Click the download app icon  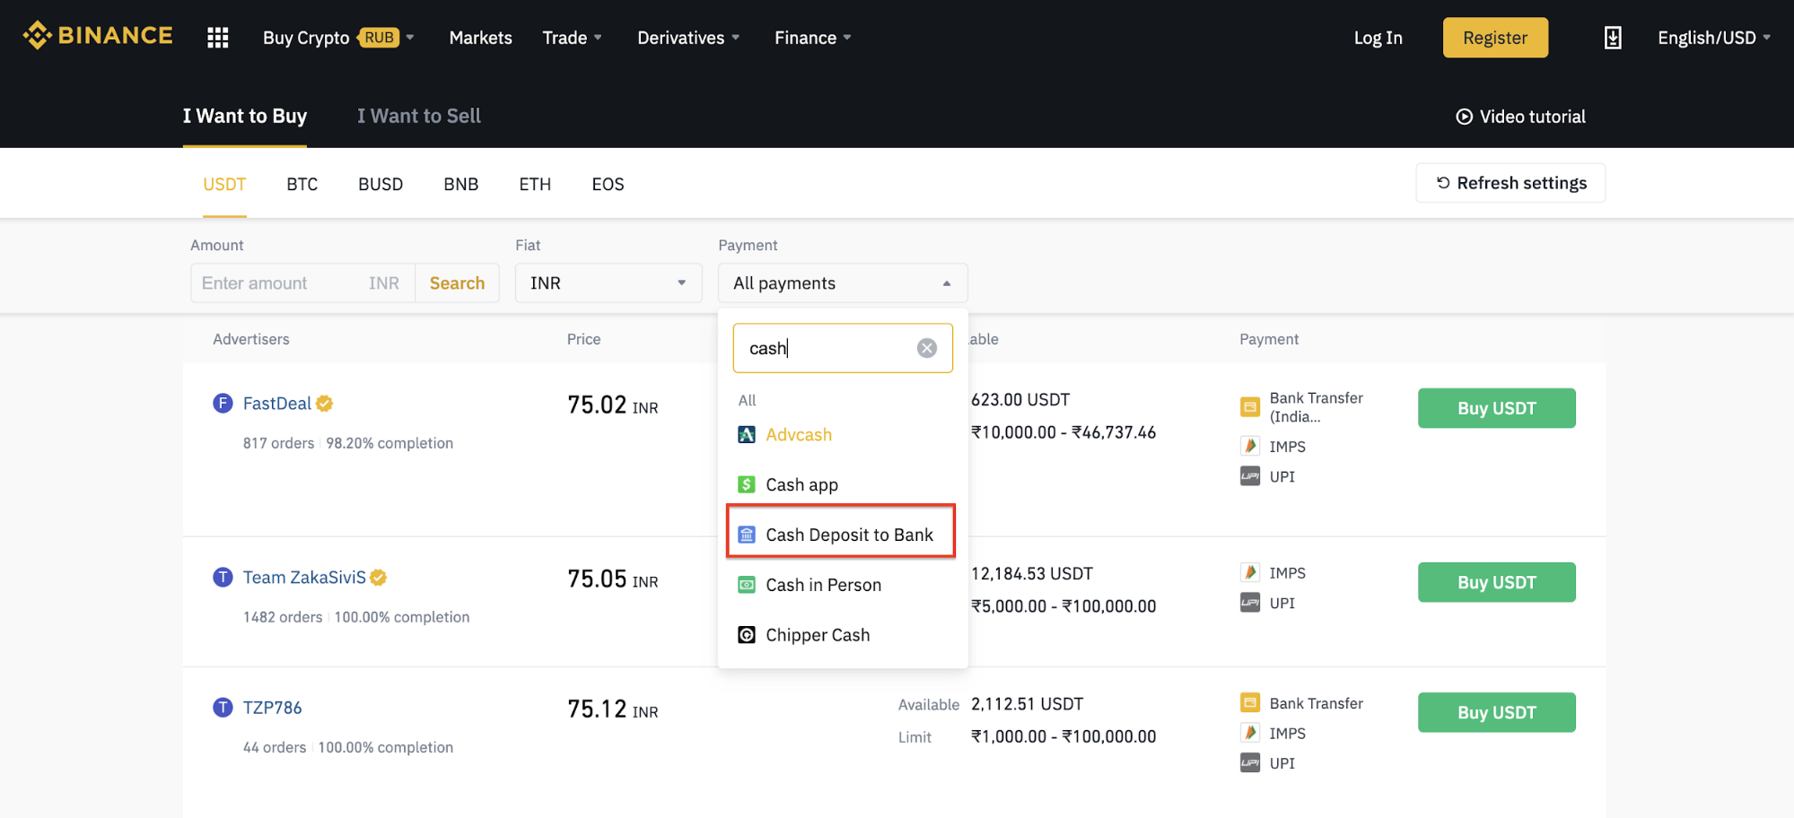tap(1613, 38)
